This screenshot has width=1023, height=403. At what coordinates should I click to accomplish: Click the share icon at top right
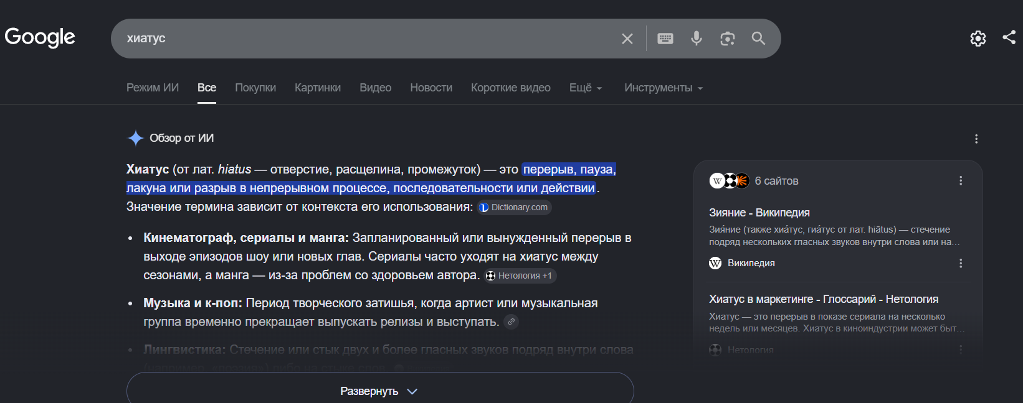point(1009,37)
